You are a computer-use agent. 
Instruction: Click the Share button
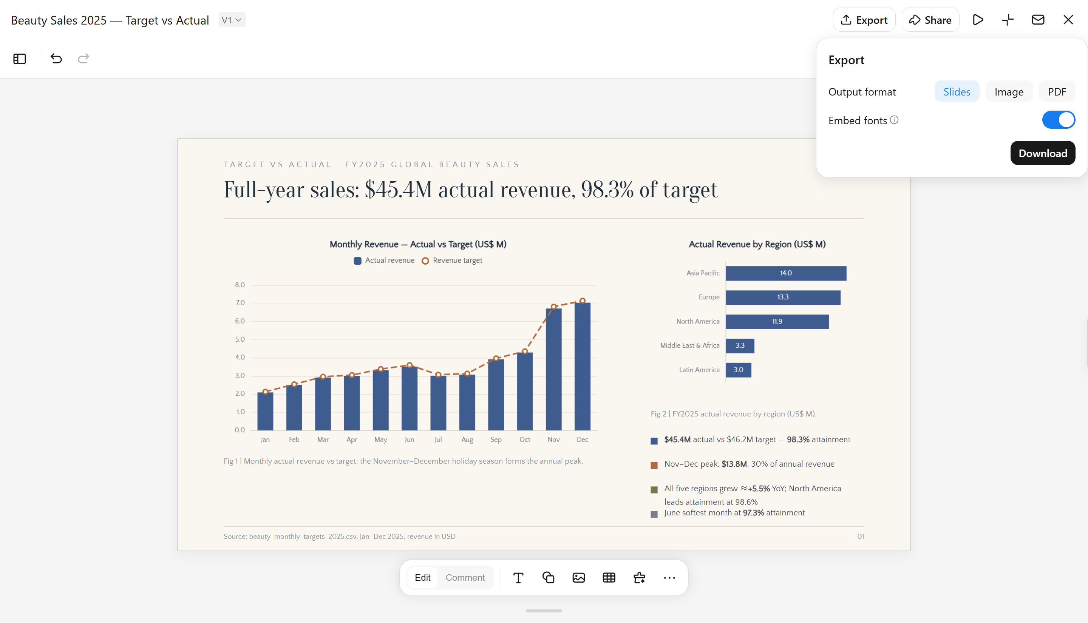930,20
